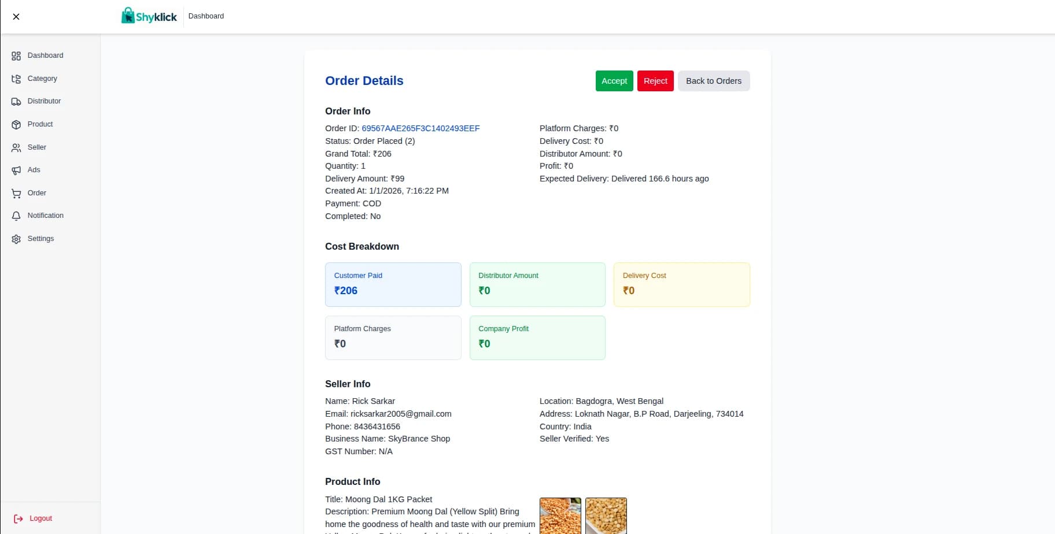Open the second Moong Dal product image
The image size is (1055, 534).
606,516
